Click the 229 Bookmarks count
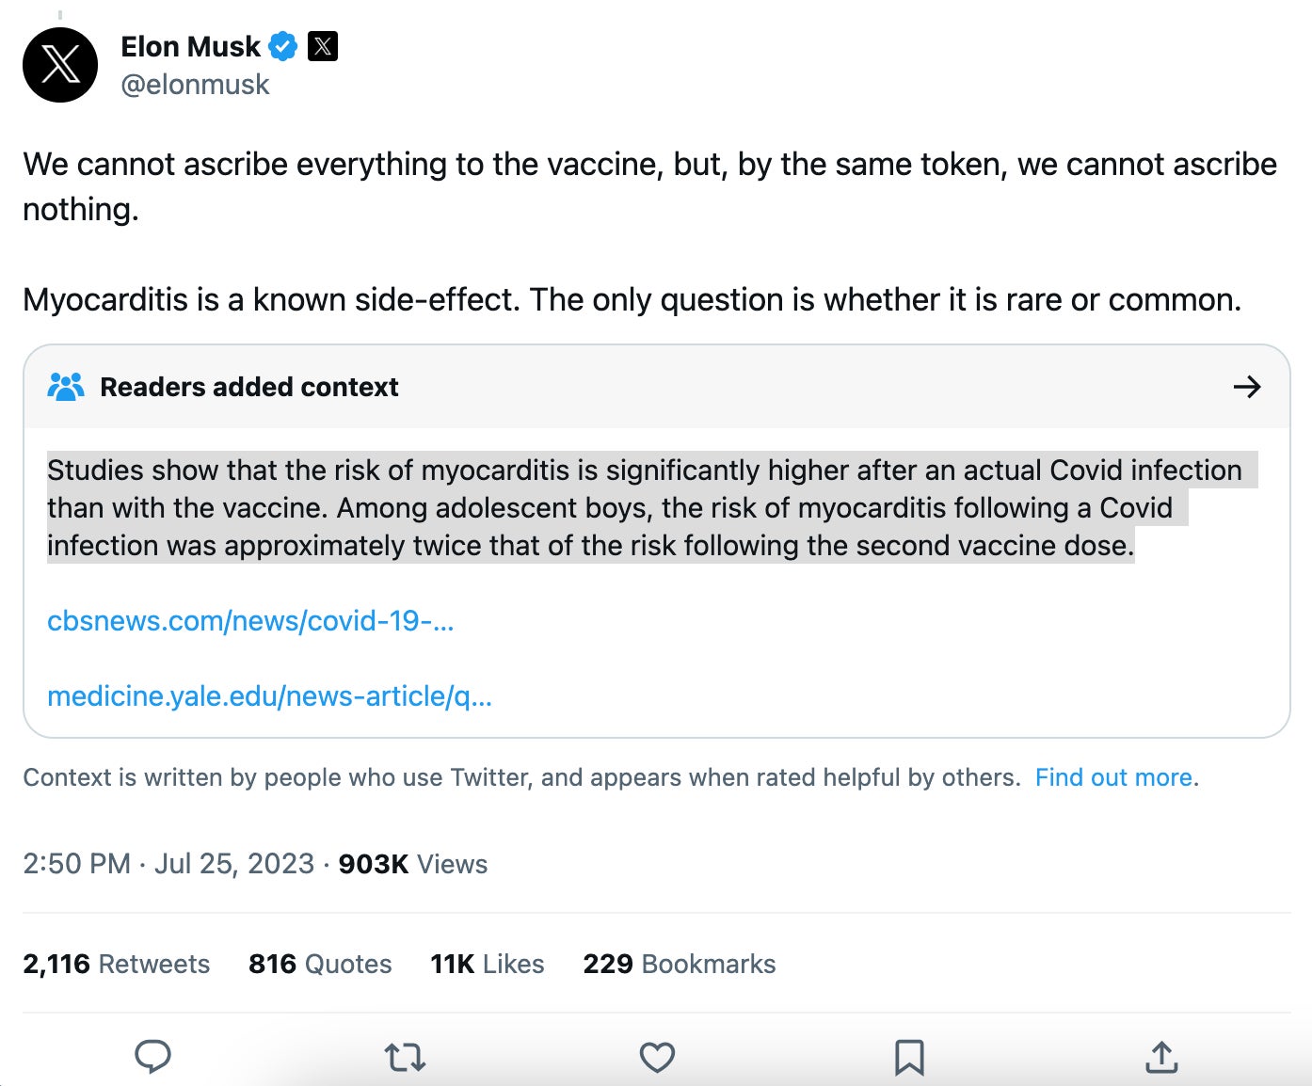Image resolution: width=1312 pixels, height=1086 pixels. [x=679, y=963]
